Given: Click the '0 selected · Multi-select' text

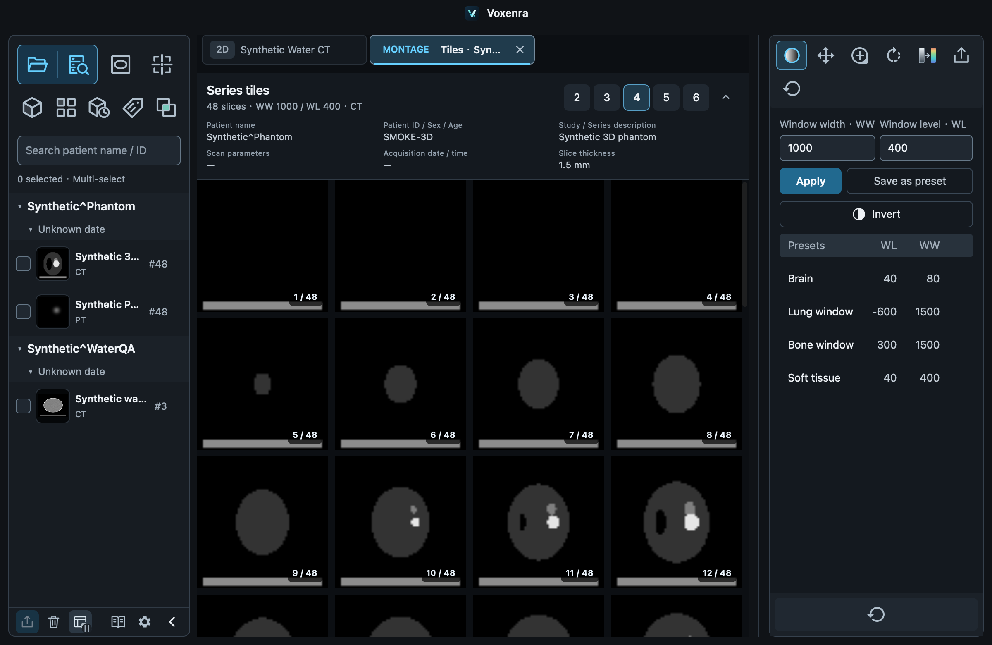Looking at the screenshot, I should click(x=71, y=179).
